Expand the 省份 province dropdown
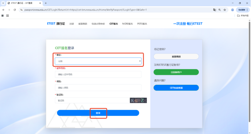 (x=98, y=61)
